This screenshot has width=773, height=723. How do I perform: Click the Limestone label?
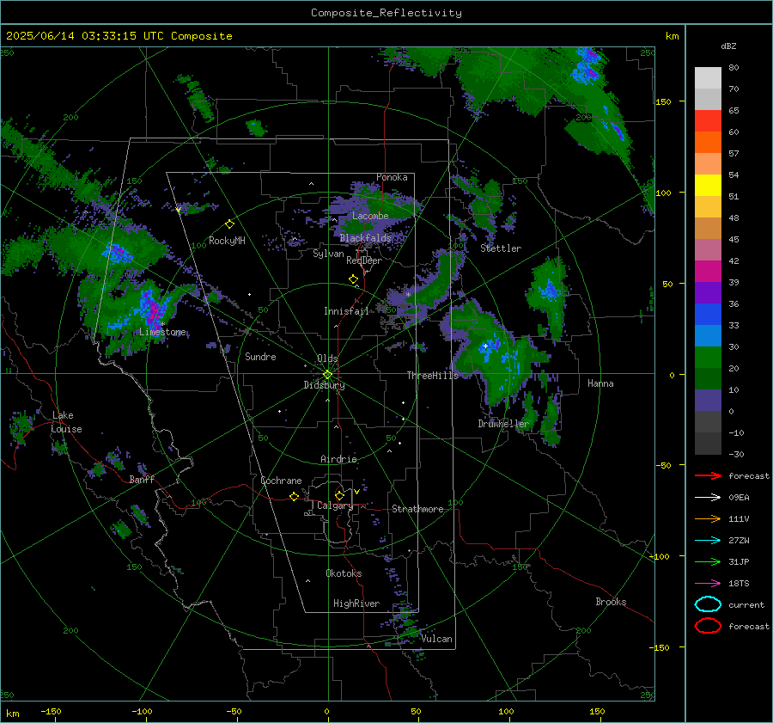(162, 332)
